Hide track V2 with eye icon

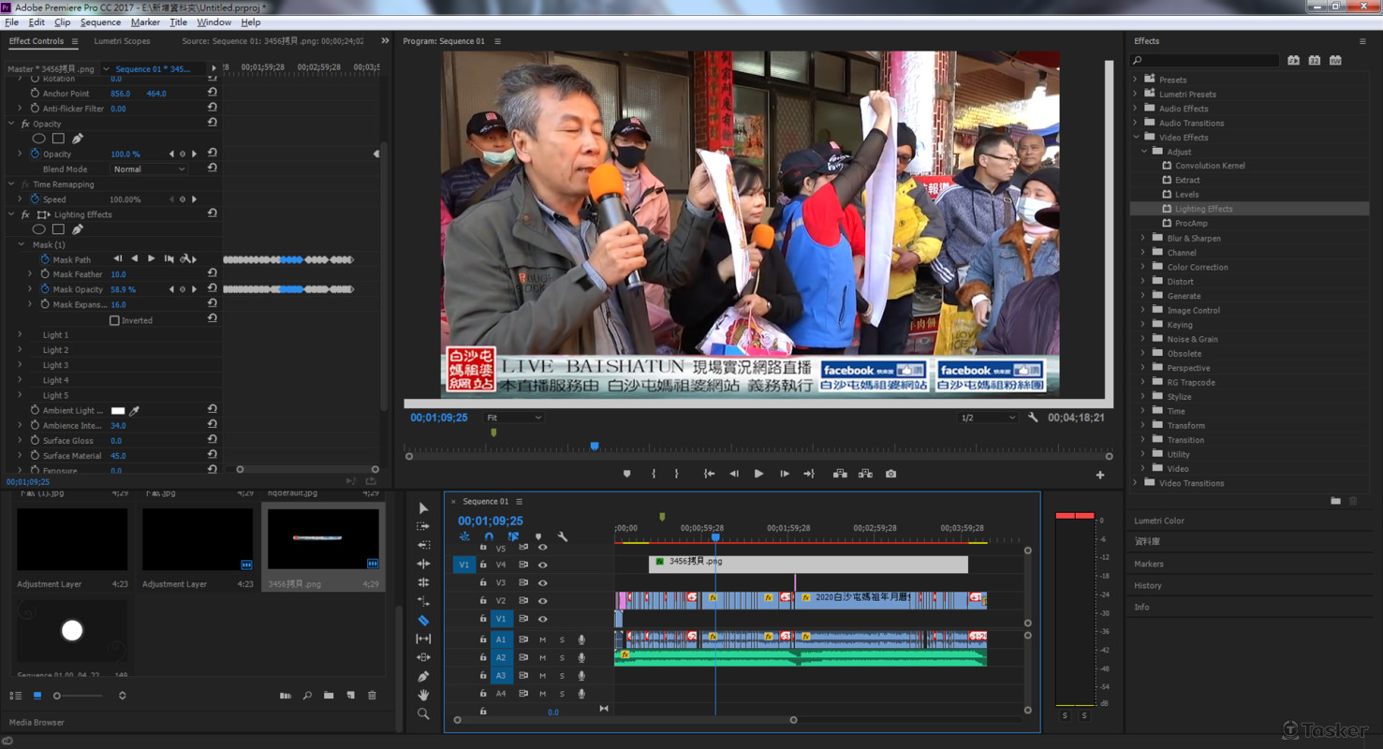pyautogui.click(x=542, y=601)
